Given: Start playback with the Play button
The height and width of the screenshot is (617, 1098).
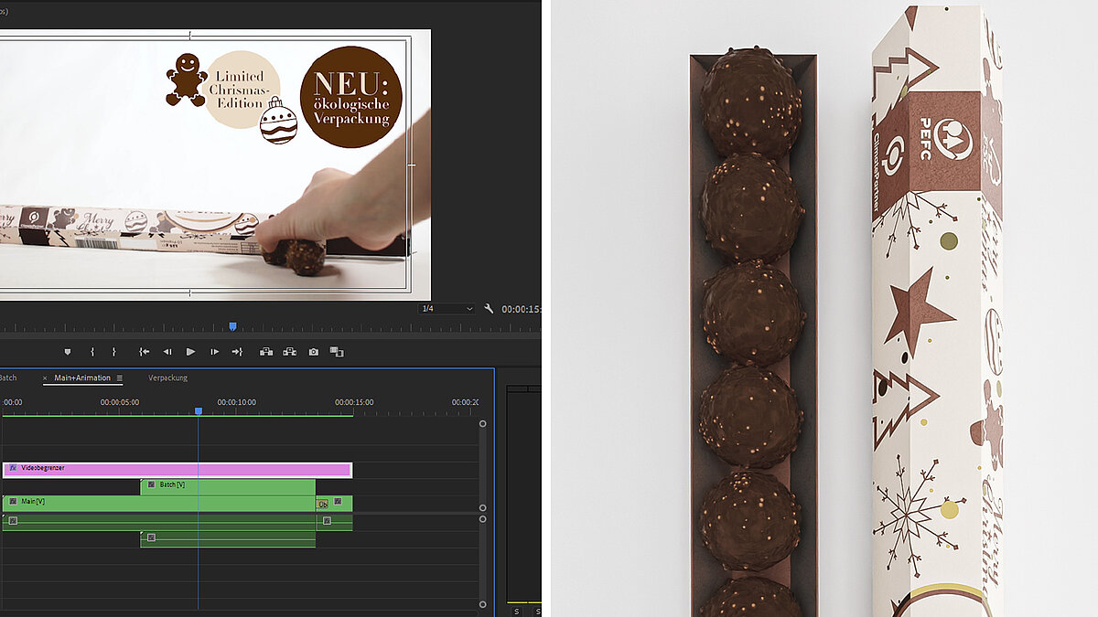Looking at the screenshot, I should coord(190,352).
